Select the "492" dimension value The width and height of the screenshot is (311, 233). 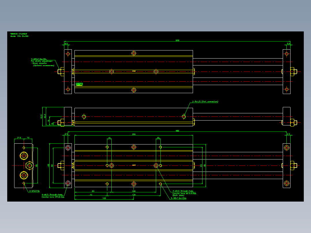tap(177, 131)
